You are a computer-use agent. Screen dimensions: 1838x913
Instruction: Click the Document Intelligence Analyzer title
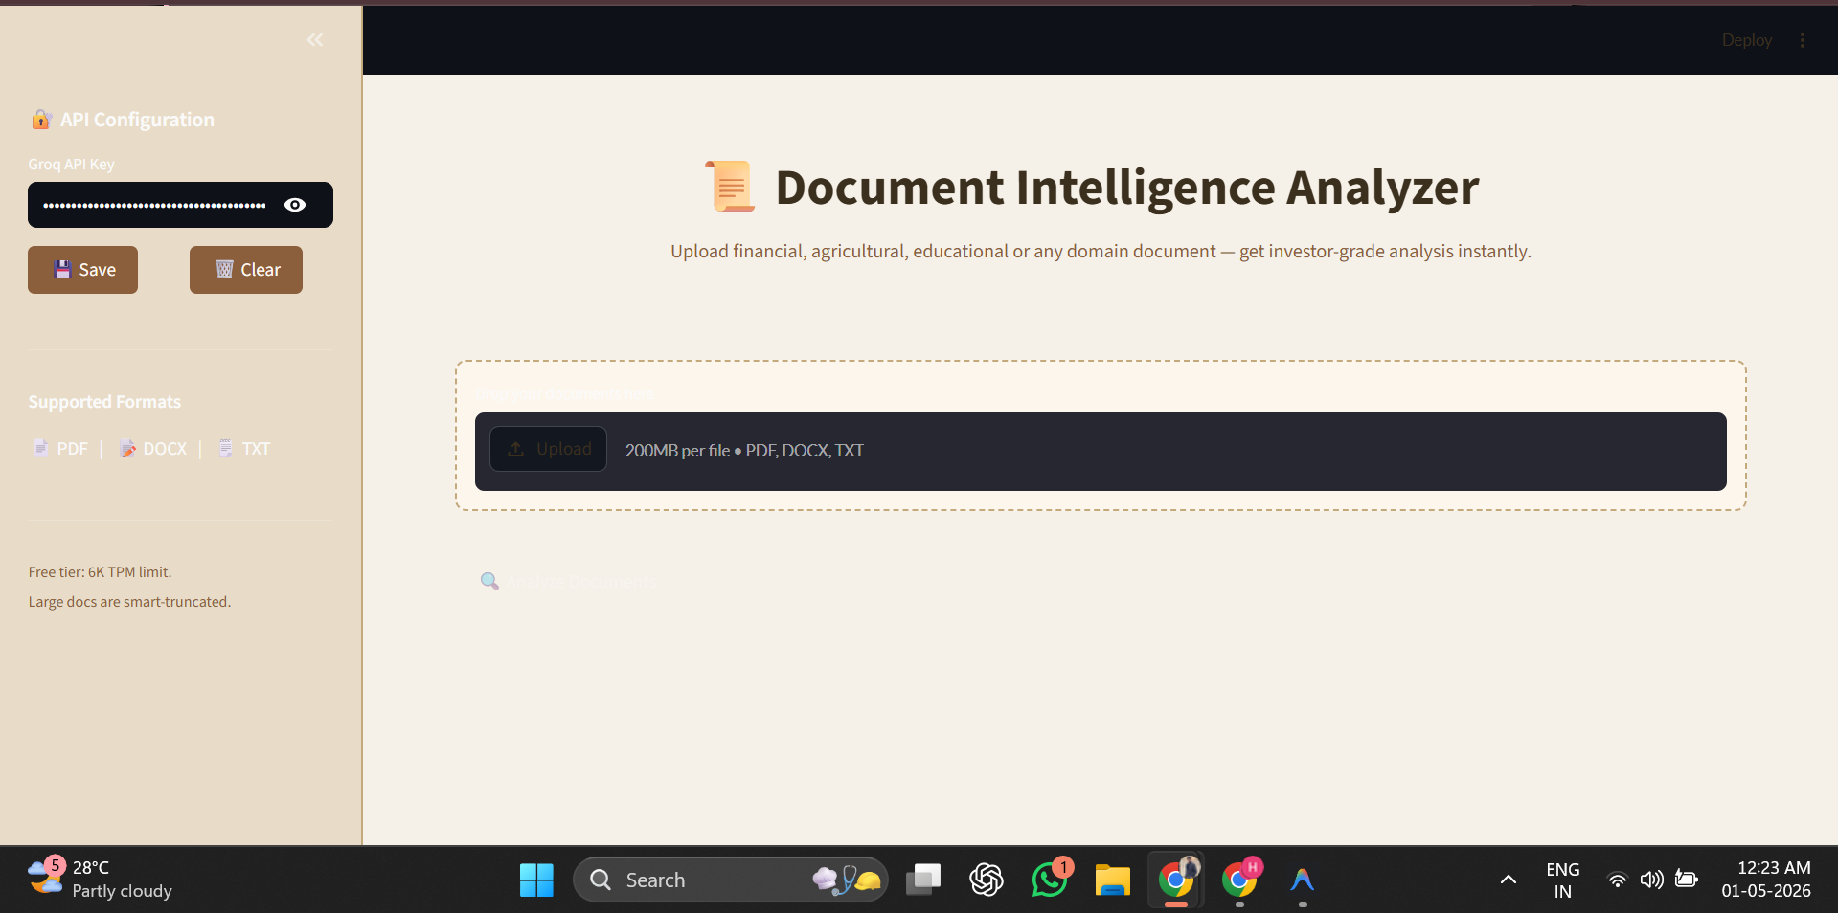click(1126, 187)
